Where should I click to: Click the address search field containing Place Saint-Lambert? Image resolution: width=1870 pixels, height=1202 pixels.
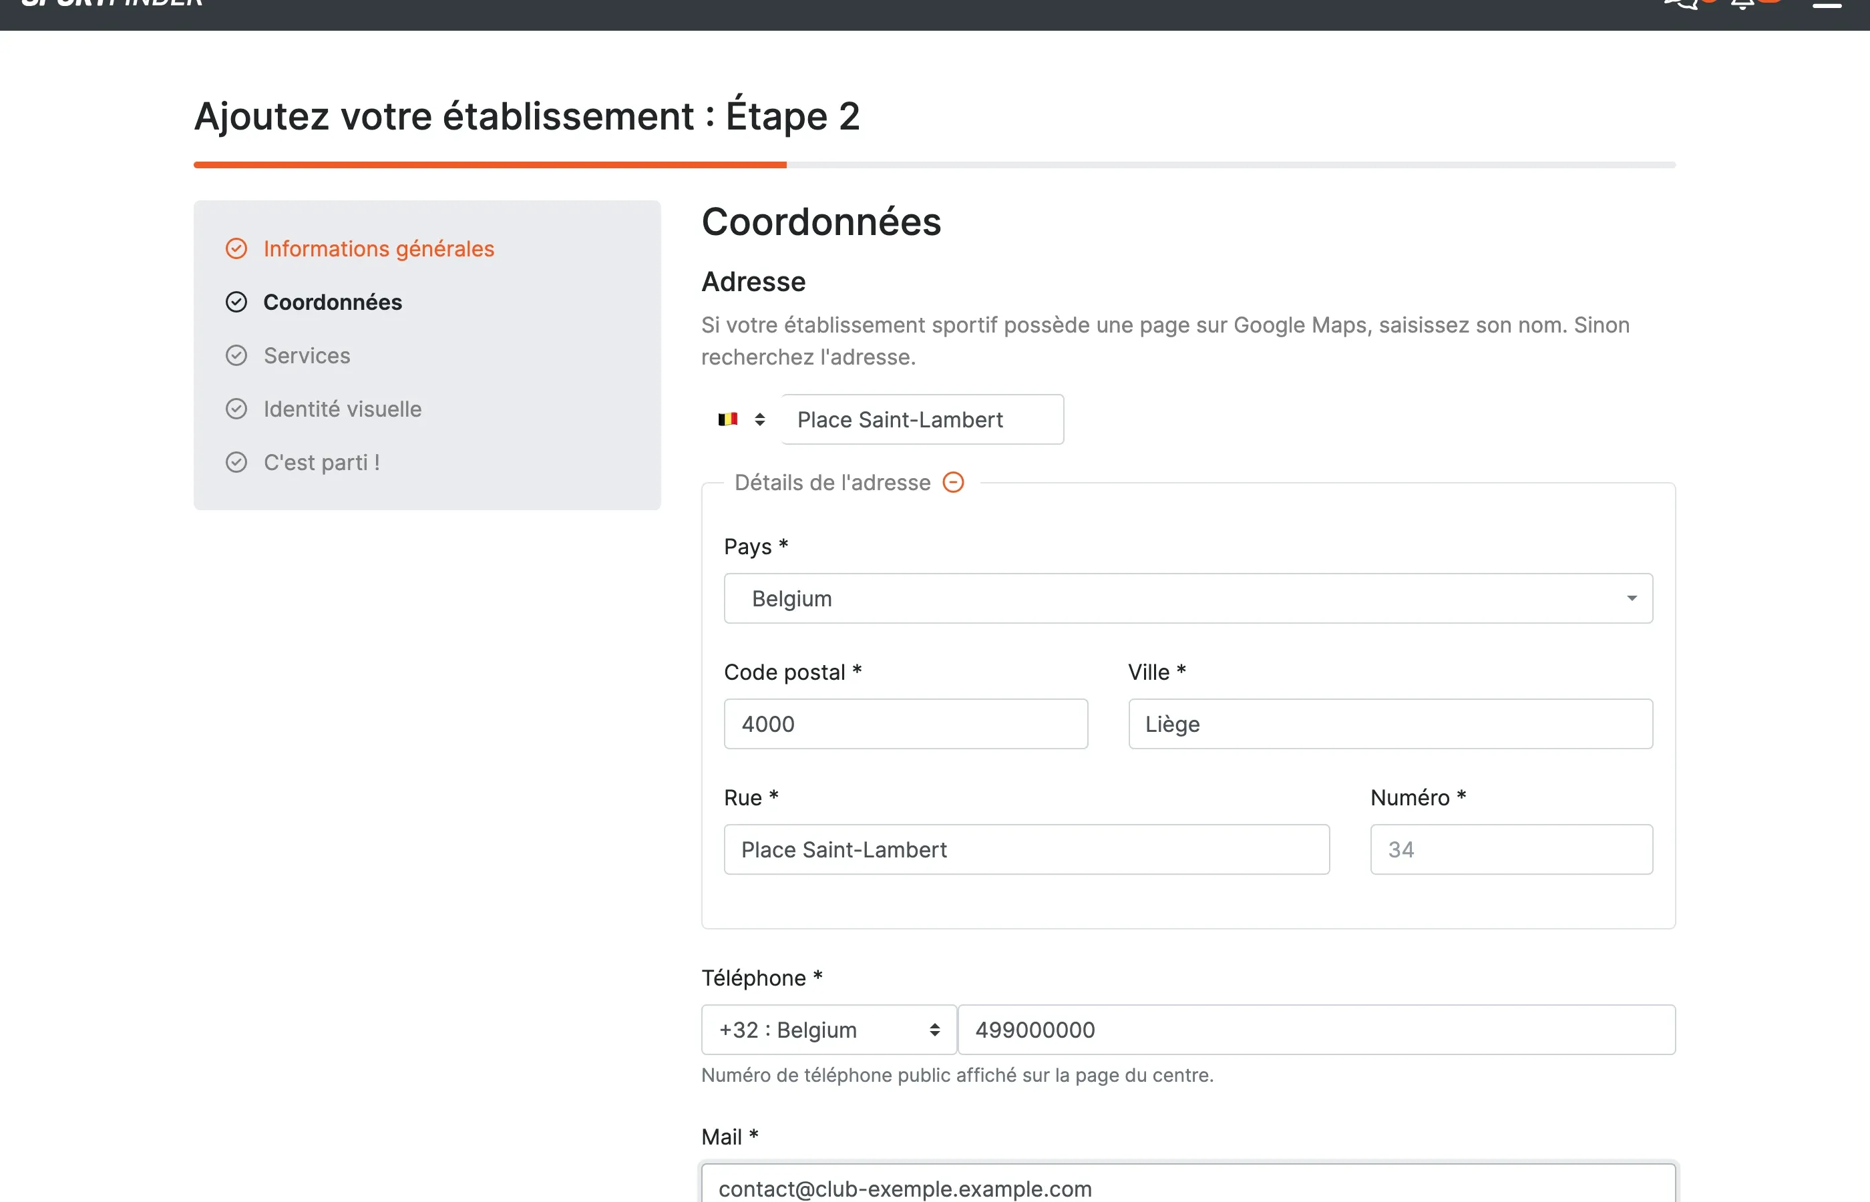click(922, 419)
